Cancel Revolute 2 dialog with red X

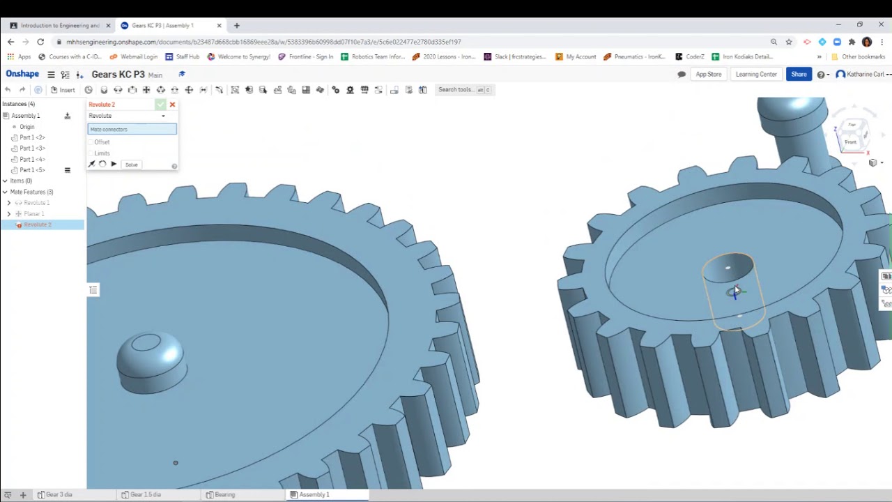coord(172,105)
